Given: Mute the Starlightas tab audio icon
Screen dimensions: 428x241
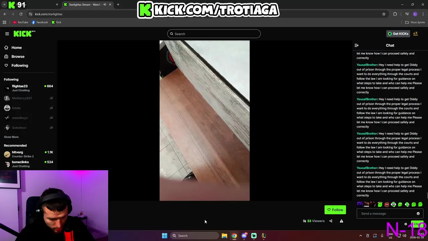Looking at the screenshot, I should click(105, 5).
